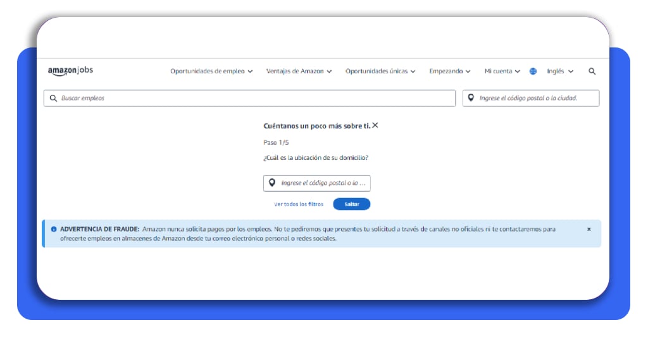Click the Saltar button

point(352,204)
